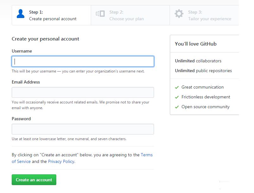Click the checkmark beside Open source community

[177, 107]
